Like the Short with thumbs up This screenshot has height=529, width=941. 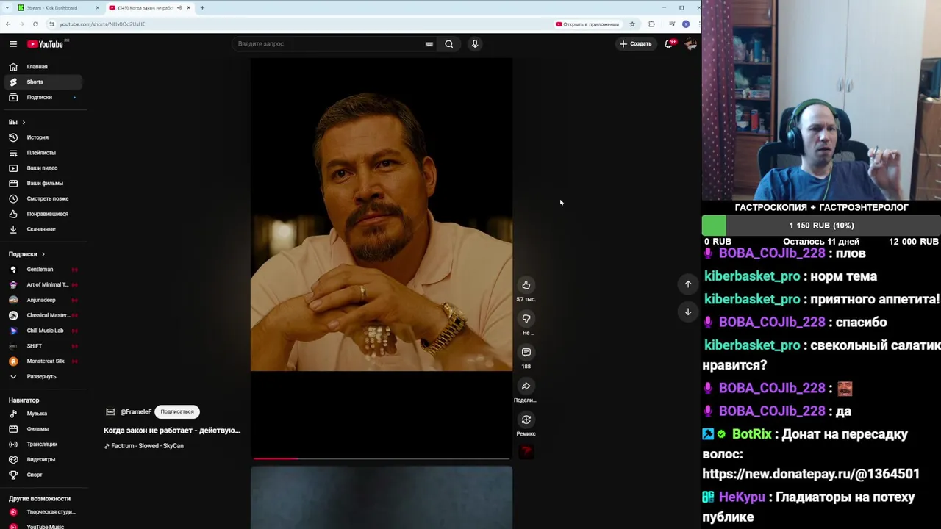click(526, 285)
